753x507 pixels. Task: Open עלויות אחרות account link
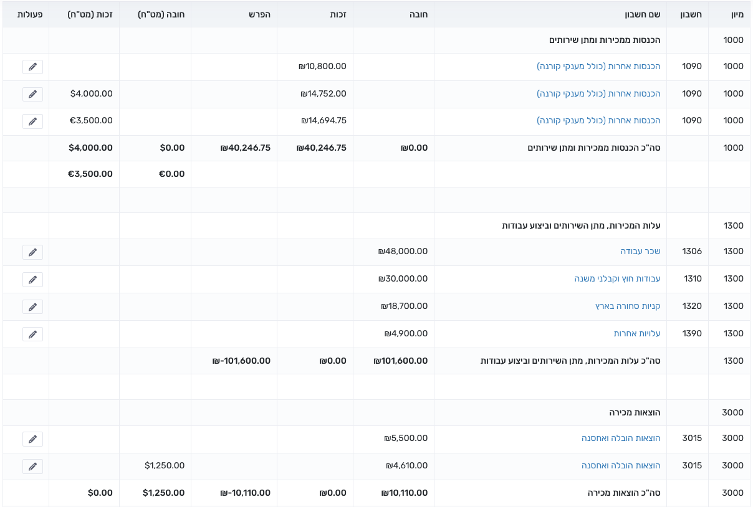click(x=637, y=334)
